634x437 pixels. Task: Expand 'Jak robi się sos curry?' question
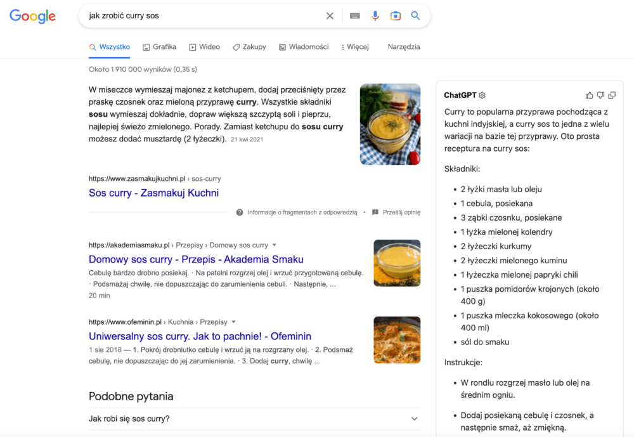click(254, 419)
